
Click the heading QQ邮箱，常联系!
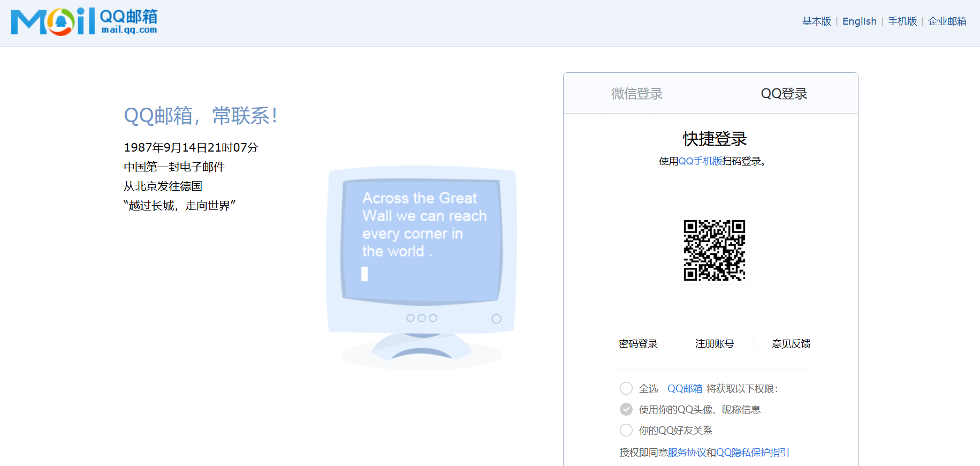point(201,116)
